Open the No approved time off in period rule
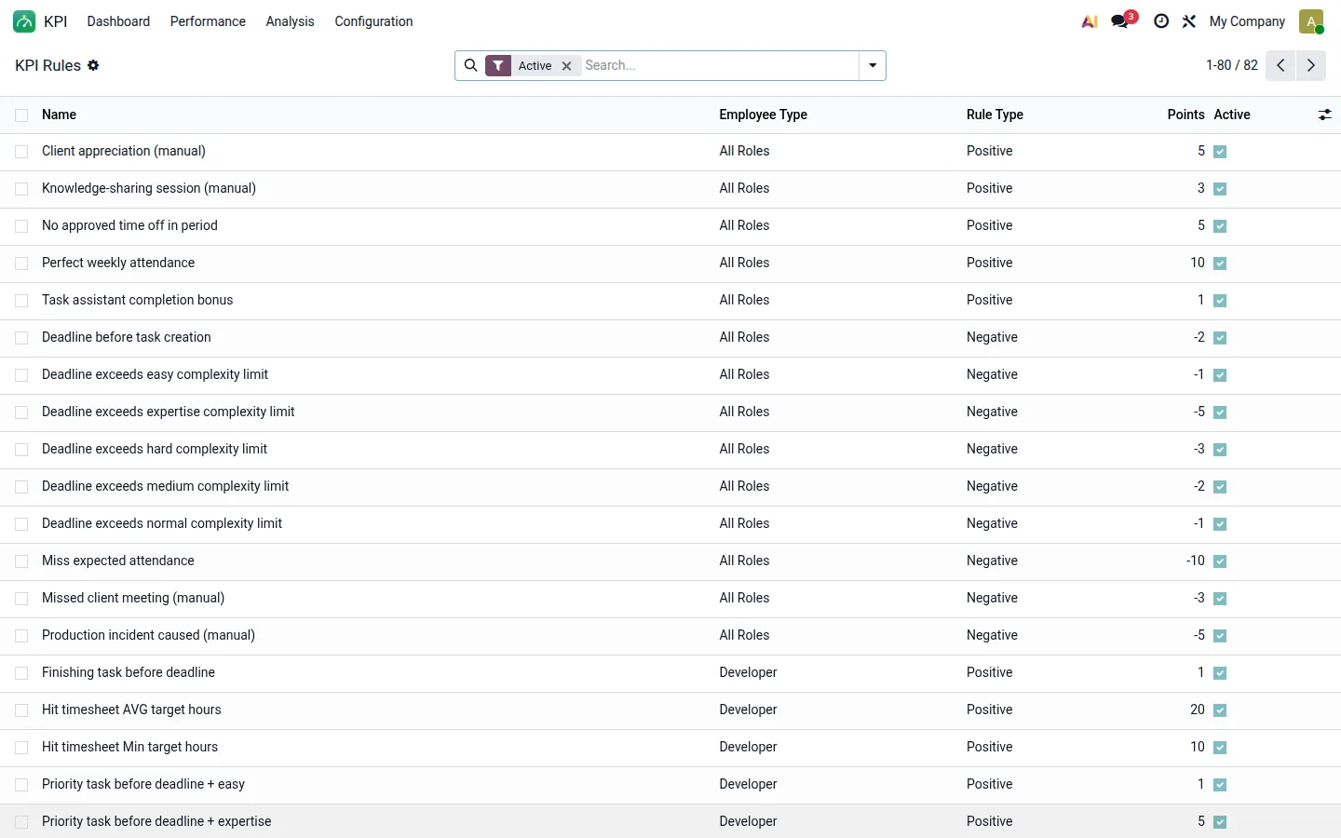1341x838 pixels. (x=129, y=225)
